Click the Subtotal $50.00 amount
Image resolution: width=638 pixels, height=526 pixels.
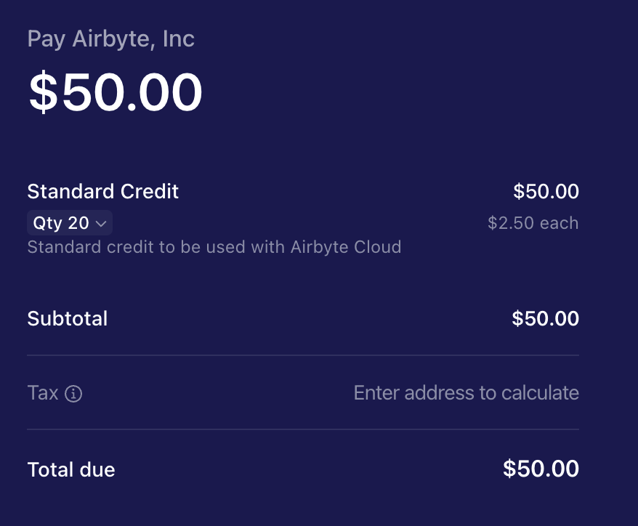click(x=545, y=318)
